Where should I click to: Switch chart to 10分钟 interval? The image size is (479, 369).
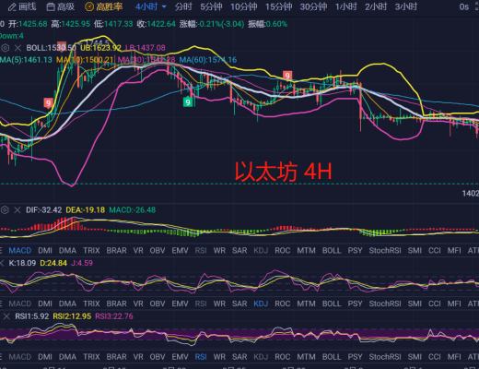244,6
